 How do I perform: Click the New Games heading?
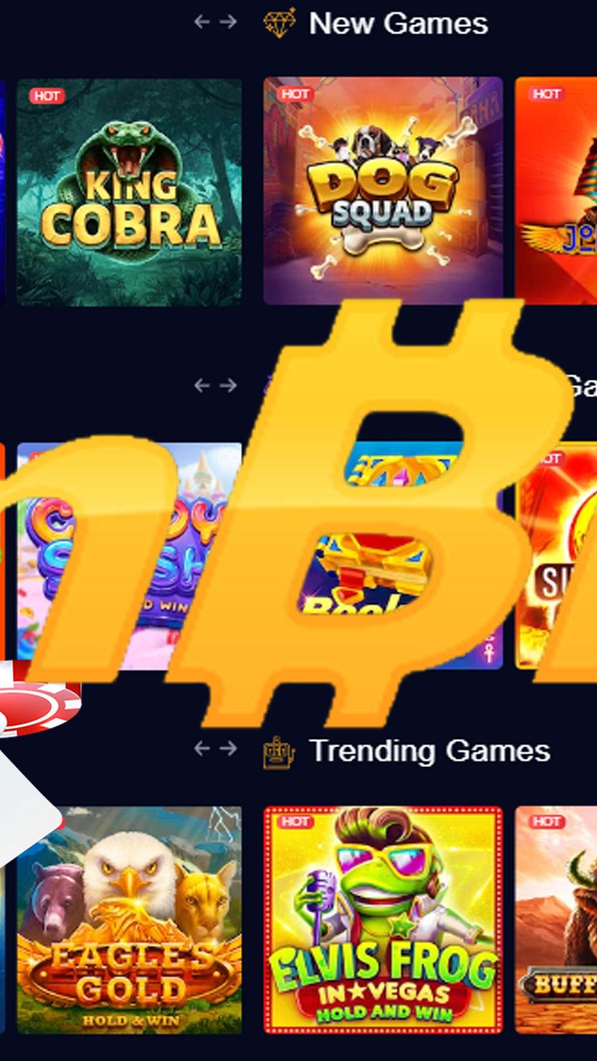(398, 23)
